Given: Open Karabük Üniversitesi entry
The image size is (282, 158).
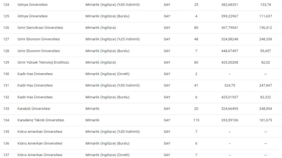Looking at the screenshot, I should [x=34, y=108].
